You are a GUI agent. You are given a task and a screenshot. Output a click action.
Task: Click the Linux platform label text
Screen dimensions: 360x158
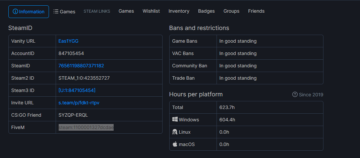[185, 132]
